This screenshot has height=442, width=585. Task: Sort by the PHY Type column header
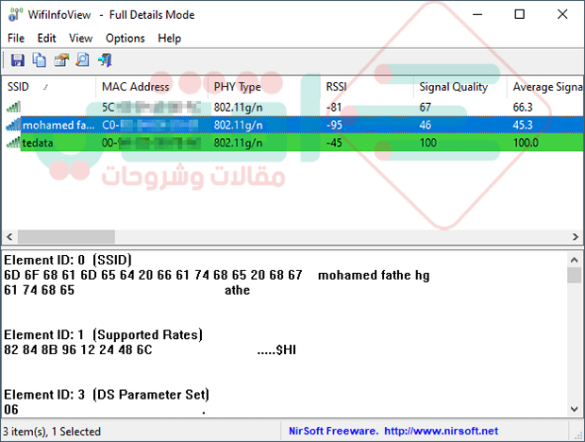pyautogui.click(x=264, y=87)
